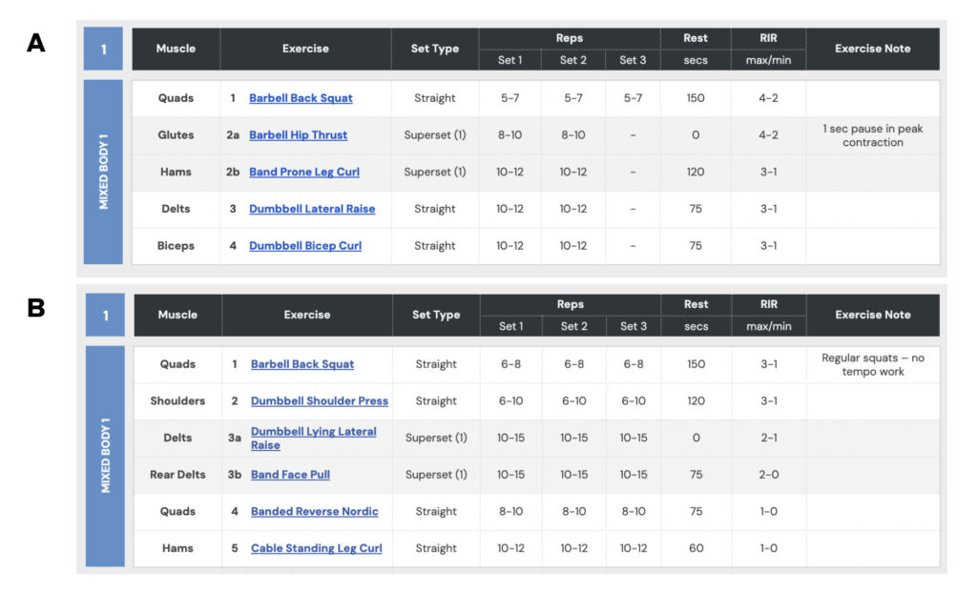The height and width of the screenshot is (593, 977).
Task: Click Barbell Back Squat link in table A
Action: pyautogui.click(x=301, y=98)
